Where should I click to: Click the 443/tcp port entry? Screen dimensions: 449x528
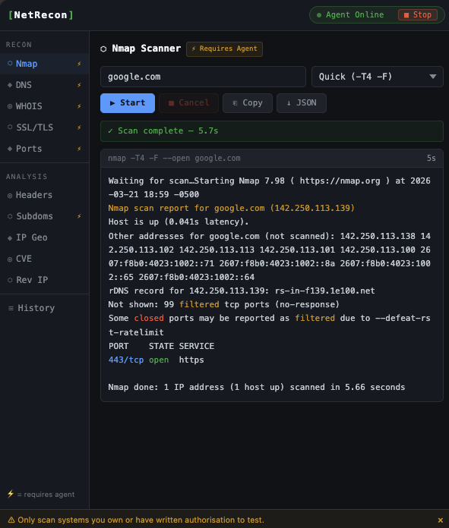(x=126, y=360)
